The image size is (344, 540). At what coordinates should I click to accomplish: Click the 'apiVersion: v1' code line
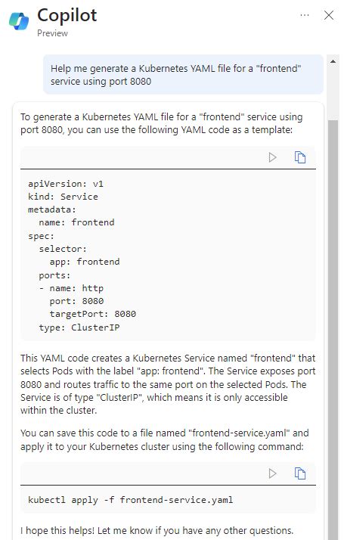click(66, 184)
